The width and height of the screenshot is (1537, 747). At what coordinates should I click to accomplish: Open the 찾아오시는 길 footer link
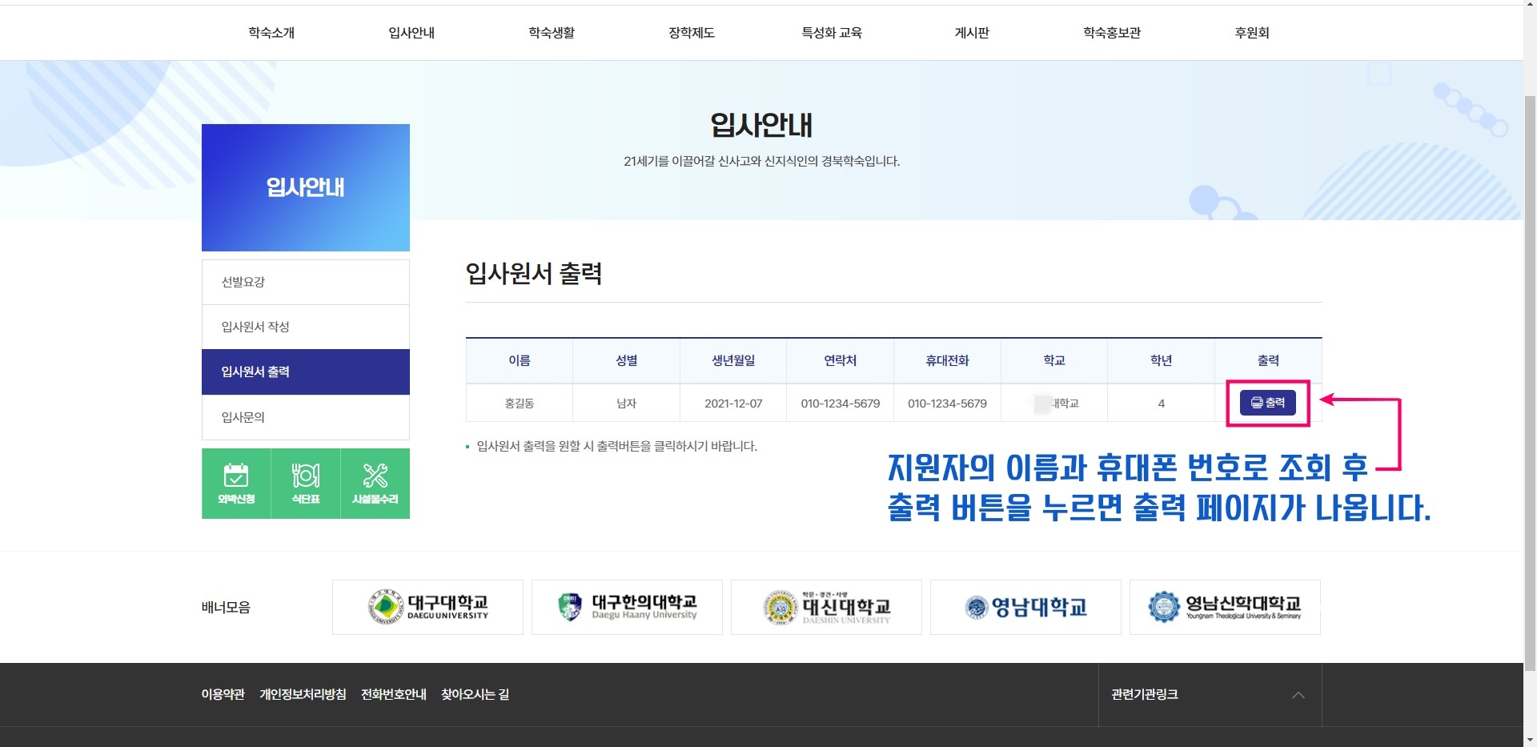(x=475, y=694)
